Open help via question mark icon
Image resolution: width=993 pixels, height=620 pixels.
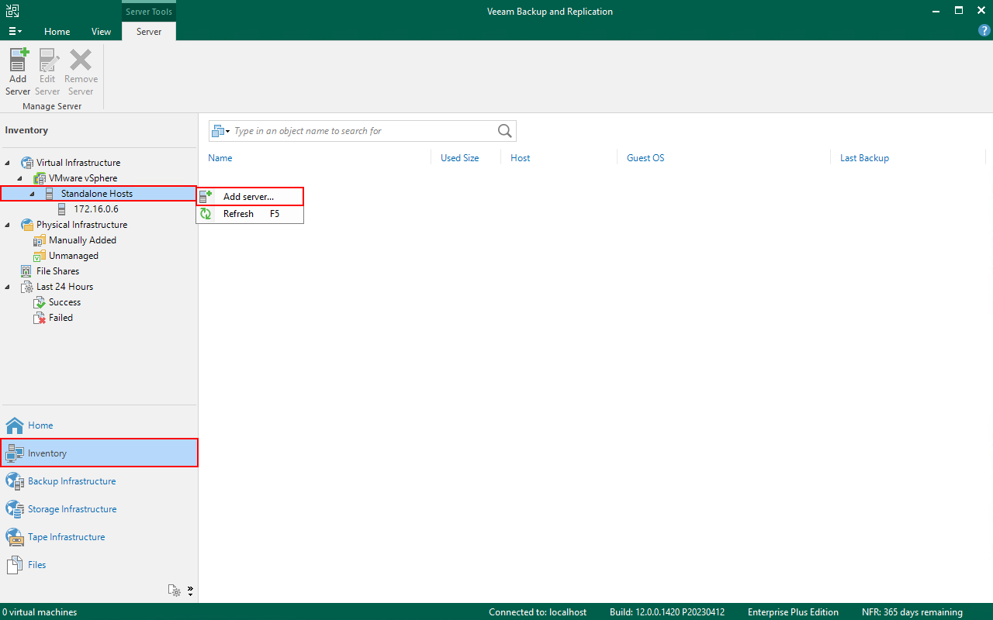pyautogui.click(x=984, y=31)
